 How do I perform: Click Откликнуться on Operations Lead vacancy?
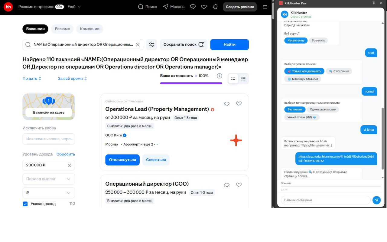point(122,160)
